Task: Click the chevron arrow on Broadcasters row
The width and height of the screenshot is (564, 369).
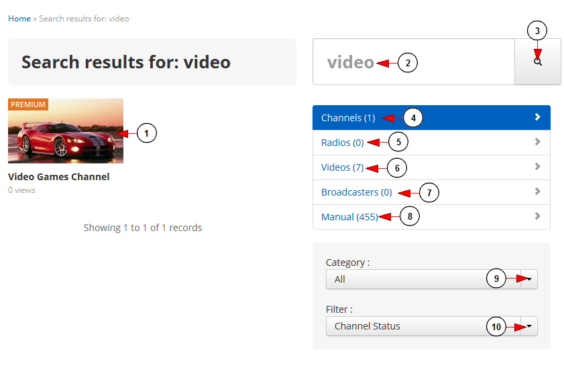Action: point(537,192)
